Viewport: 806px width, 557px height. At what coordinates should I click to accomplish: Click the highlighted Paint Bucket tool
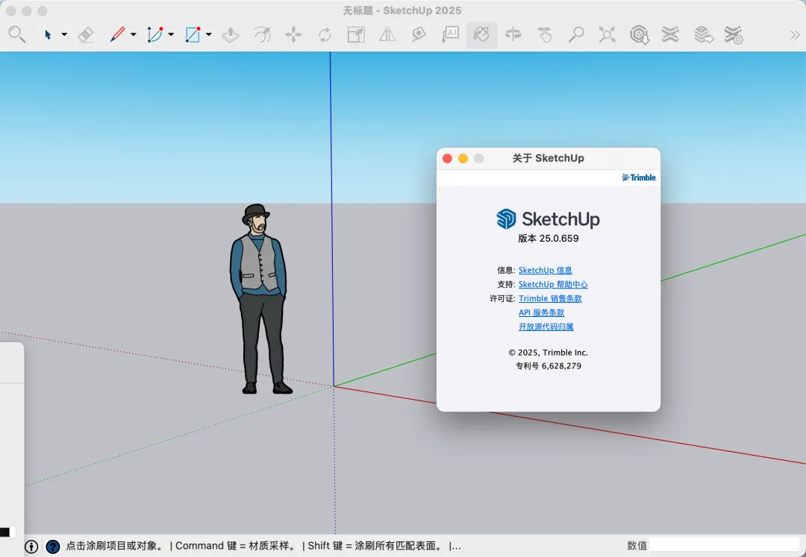click(x=481, y=35)
